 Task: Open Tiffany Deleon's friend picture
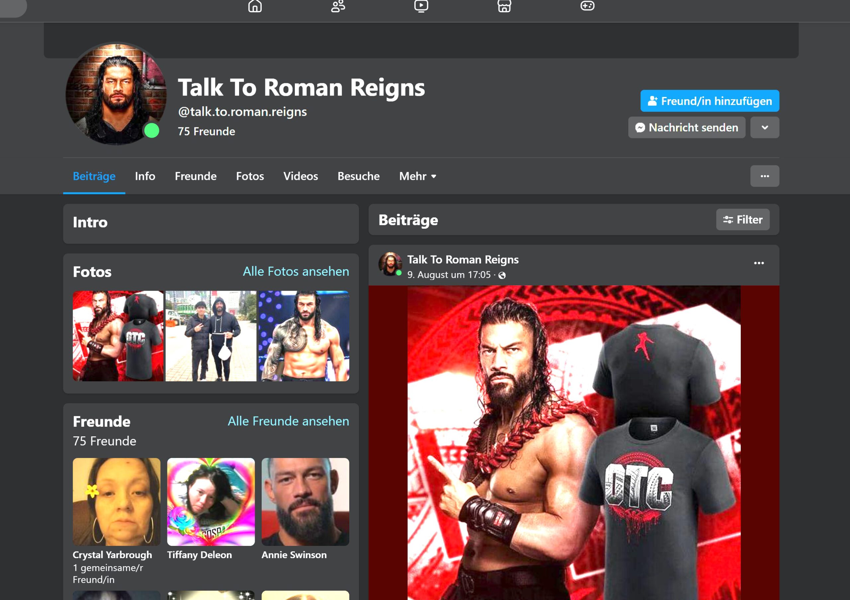point(211,501)
